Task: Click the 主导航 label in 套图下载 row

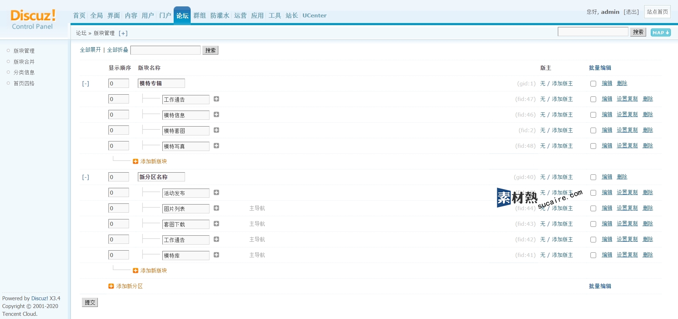Action: [257, 224]
